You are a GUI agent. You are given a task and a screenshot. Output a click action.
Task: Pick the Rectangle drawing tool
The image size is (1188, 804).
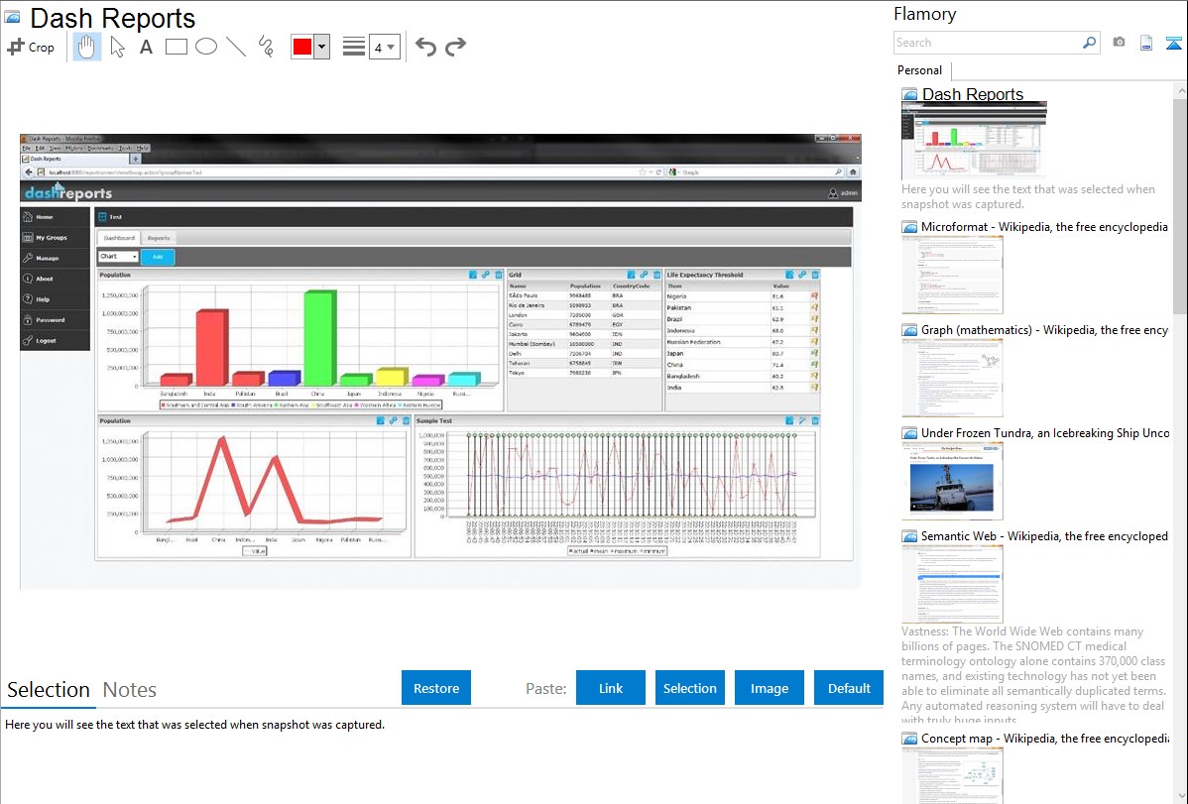click(176, 47)
